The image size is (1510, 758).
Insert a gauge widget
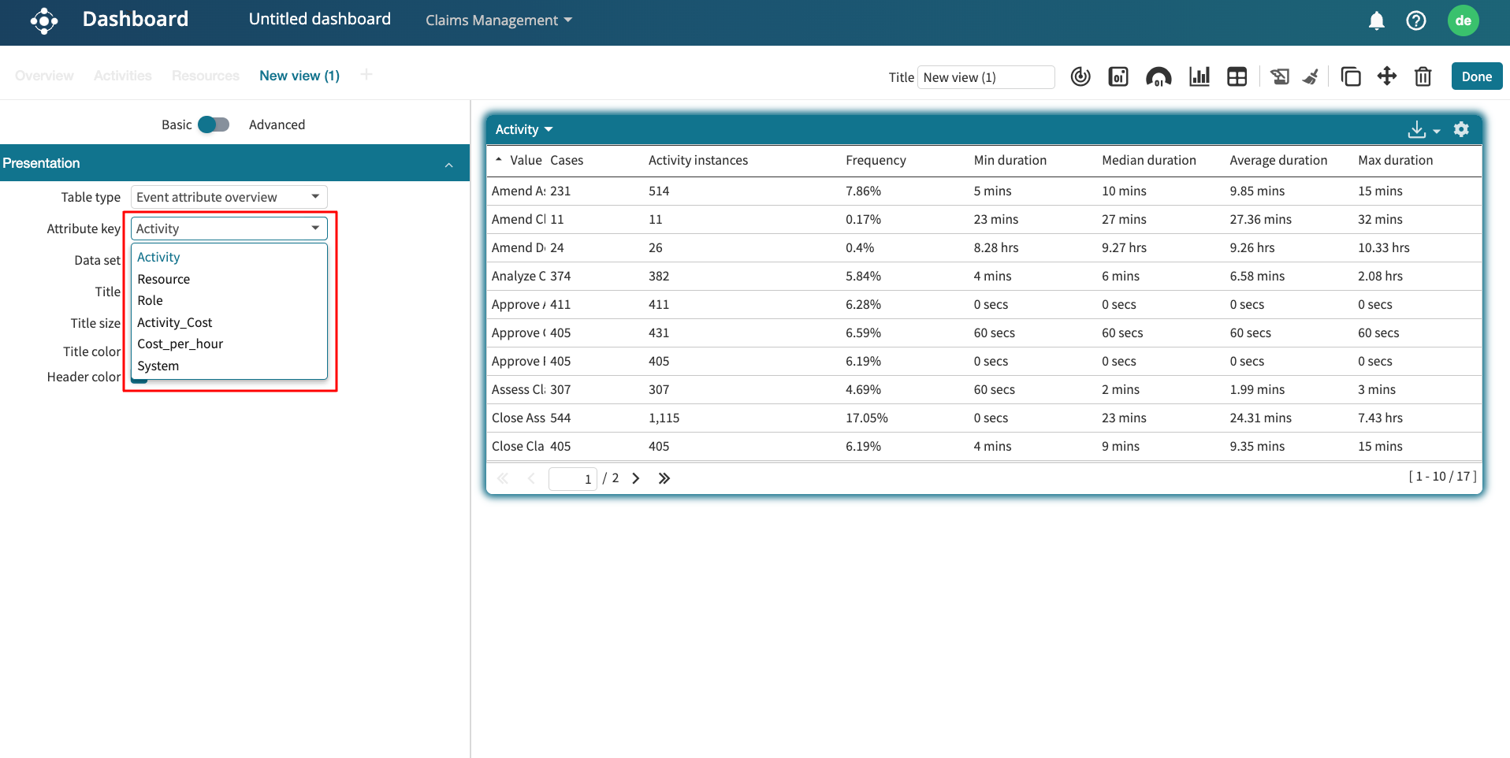[x=1158, y=76]
